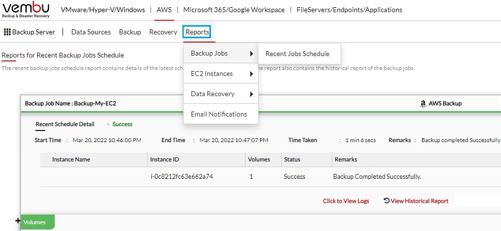Click Volumes column header
The height and width of the screenshot is (231, 501).
coord(259,159)
